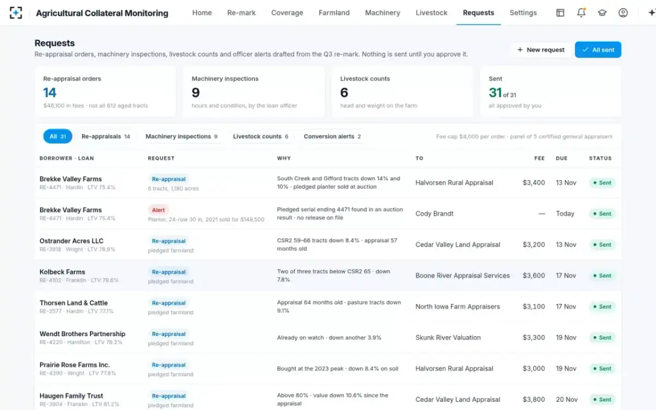Click the Ostrander Acres Re-appraisal tag
The width and height of the screenshot is (656, 410).
pos(168,241)
